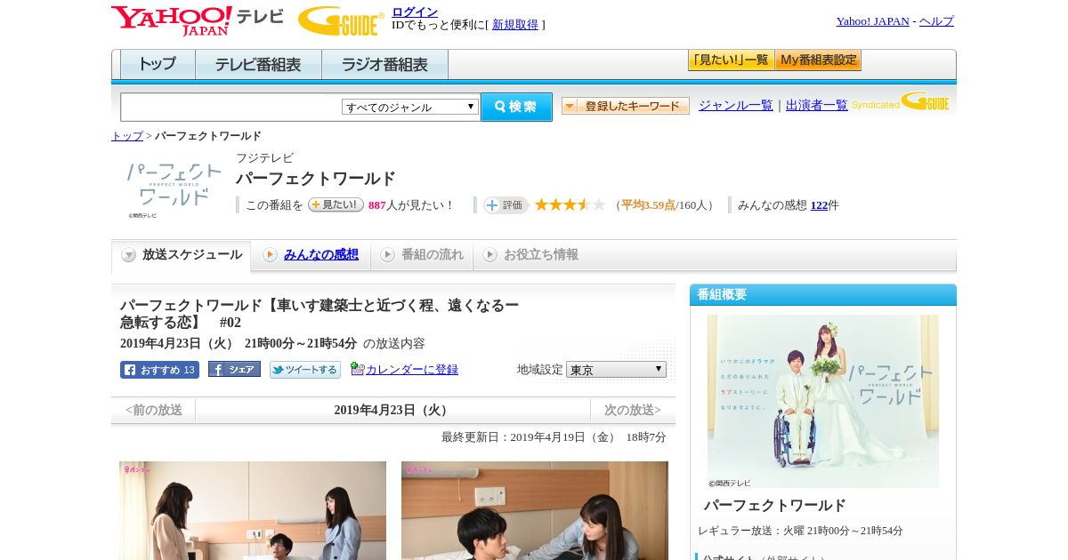Open the ヘルプ link
The width and height of the screenshot is (1068, 560).
point(936,21)
